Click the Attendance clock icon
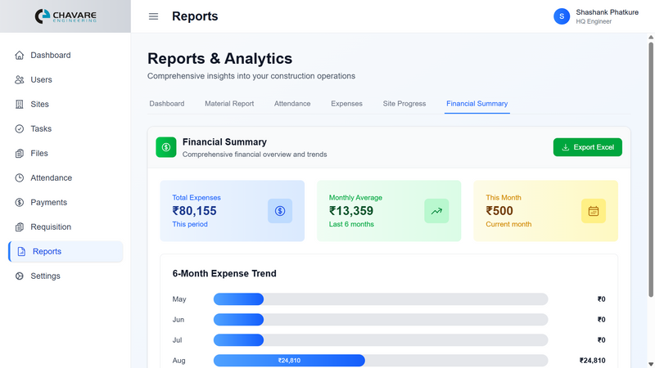This screenshot has height=368, width=655. tap(20, 178)
